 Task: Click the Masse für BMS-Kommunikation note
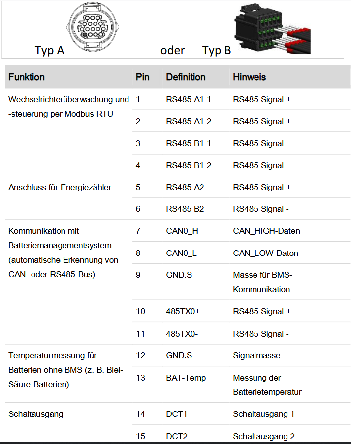pos(261,282)
